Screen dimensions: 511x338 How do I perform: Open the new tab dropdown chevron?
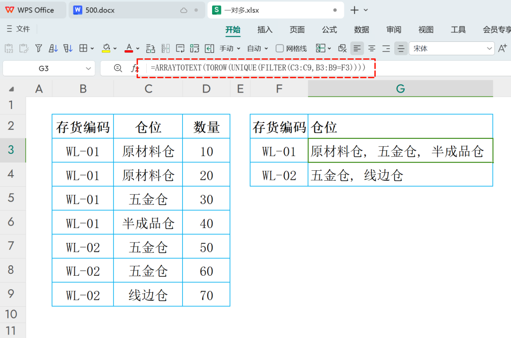[x=366, y=10]
